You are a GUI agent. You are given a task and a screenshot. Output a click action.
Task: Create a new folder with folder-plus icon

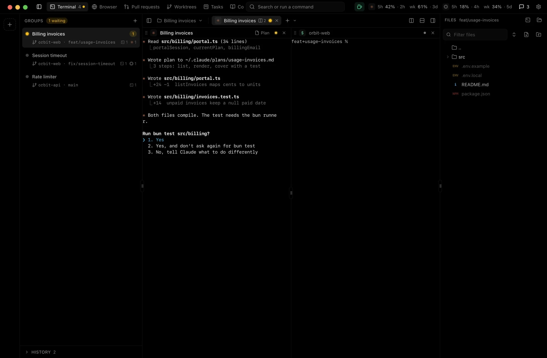point(539,35)
